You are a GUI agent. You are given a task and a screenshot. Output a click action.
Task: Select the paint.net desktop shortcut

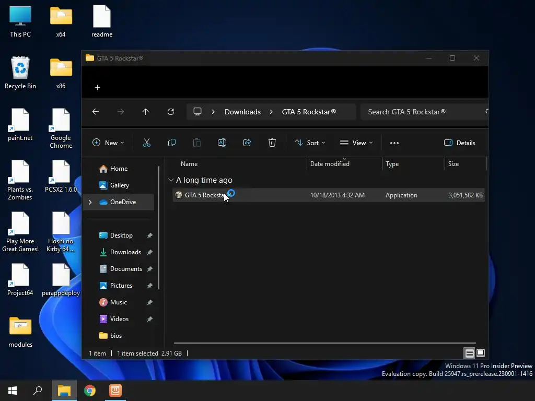coord(20,124)
